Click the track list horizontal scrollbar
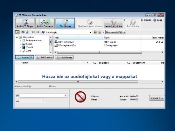Viewport: 175px width, 131px height. click(78, 82)
